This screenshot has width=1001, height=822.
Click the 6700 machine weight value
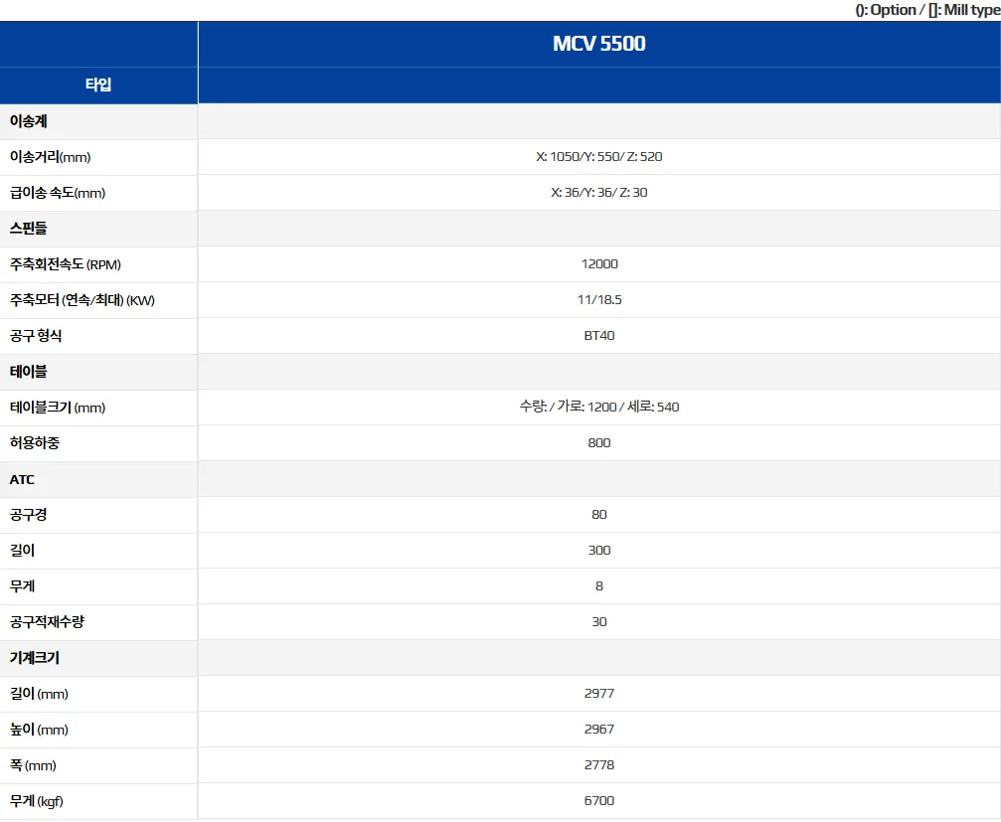(x=598, y=800)
